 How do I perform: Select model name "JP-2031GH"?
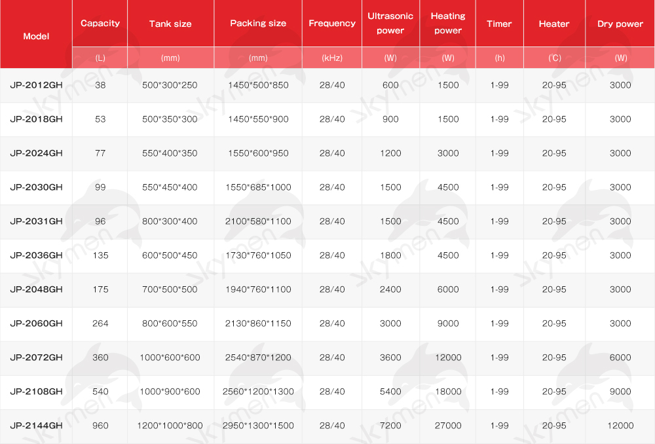coord(36,221)
